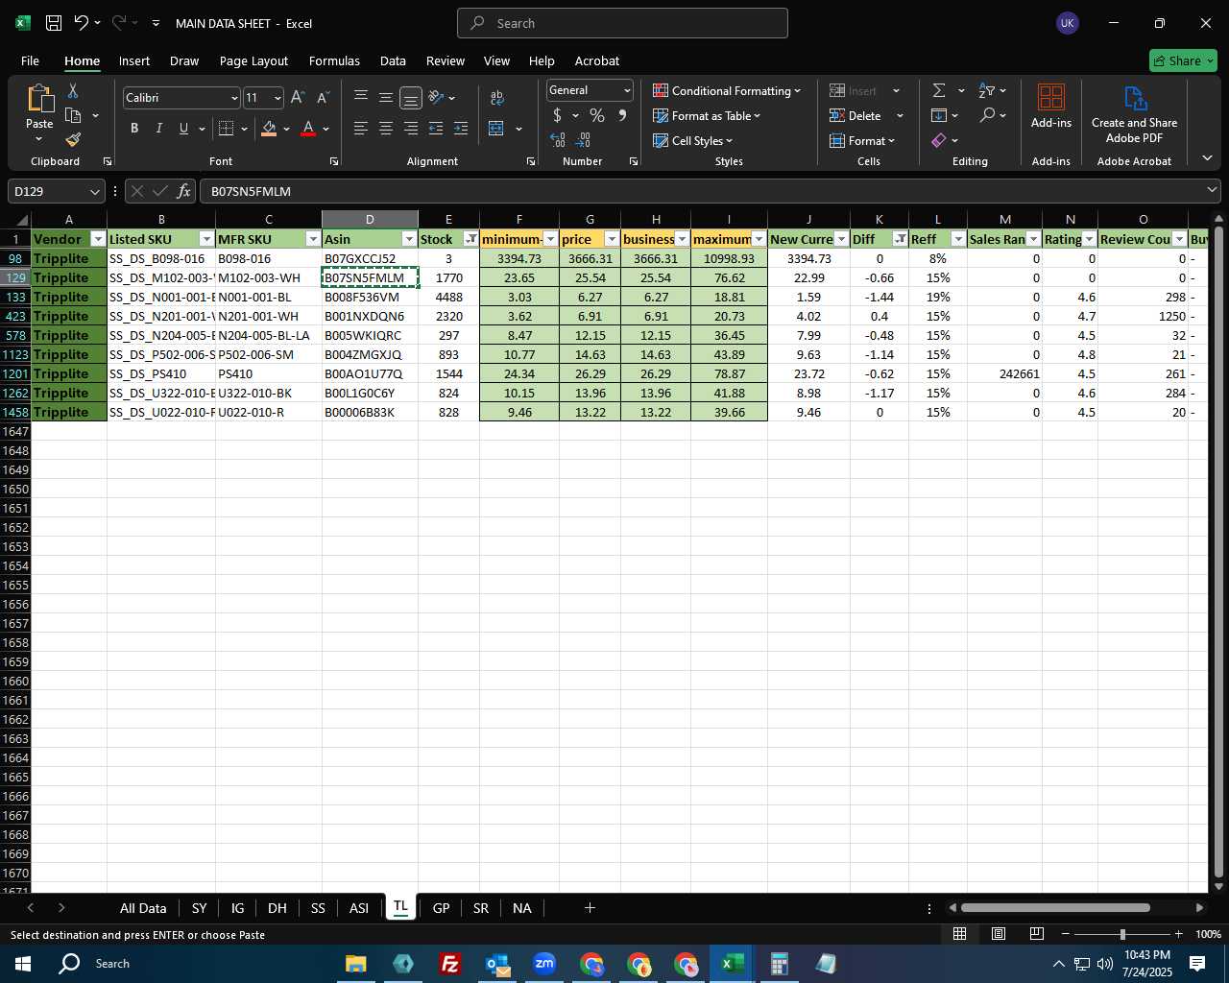The image size is (1229, 983).
Task: Open Find & Select magnifier icon
Action: pyautogui.click(x=987, y=115)
